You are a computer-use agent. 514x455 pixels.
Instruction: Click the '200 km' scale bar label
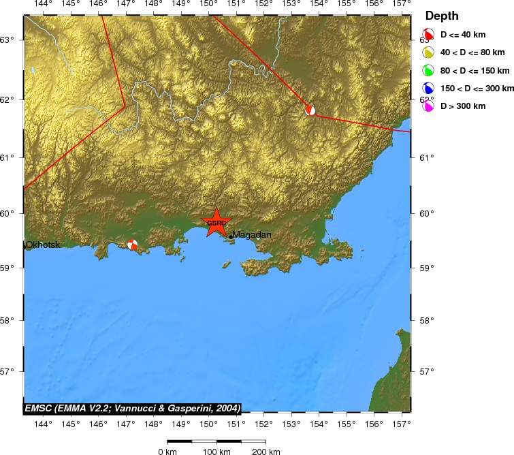[266, 452]
